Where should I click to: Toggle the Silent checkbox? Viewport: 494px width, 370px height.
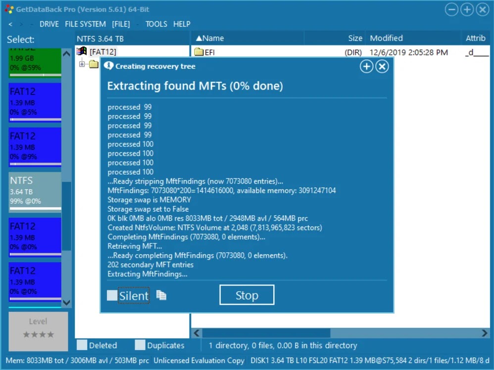(112, 295)
